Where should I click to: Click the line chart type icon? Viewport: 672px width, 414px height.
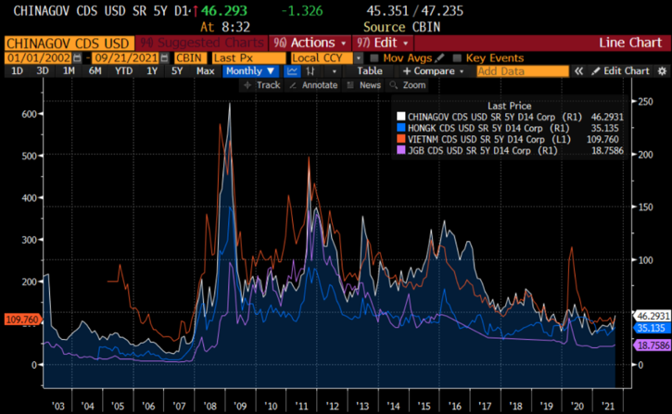pos(293,71)
